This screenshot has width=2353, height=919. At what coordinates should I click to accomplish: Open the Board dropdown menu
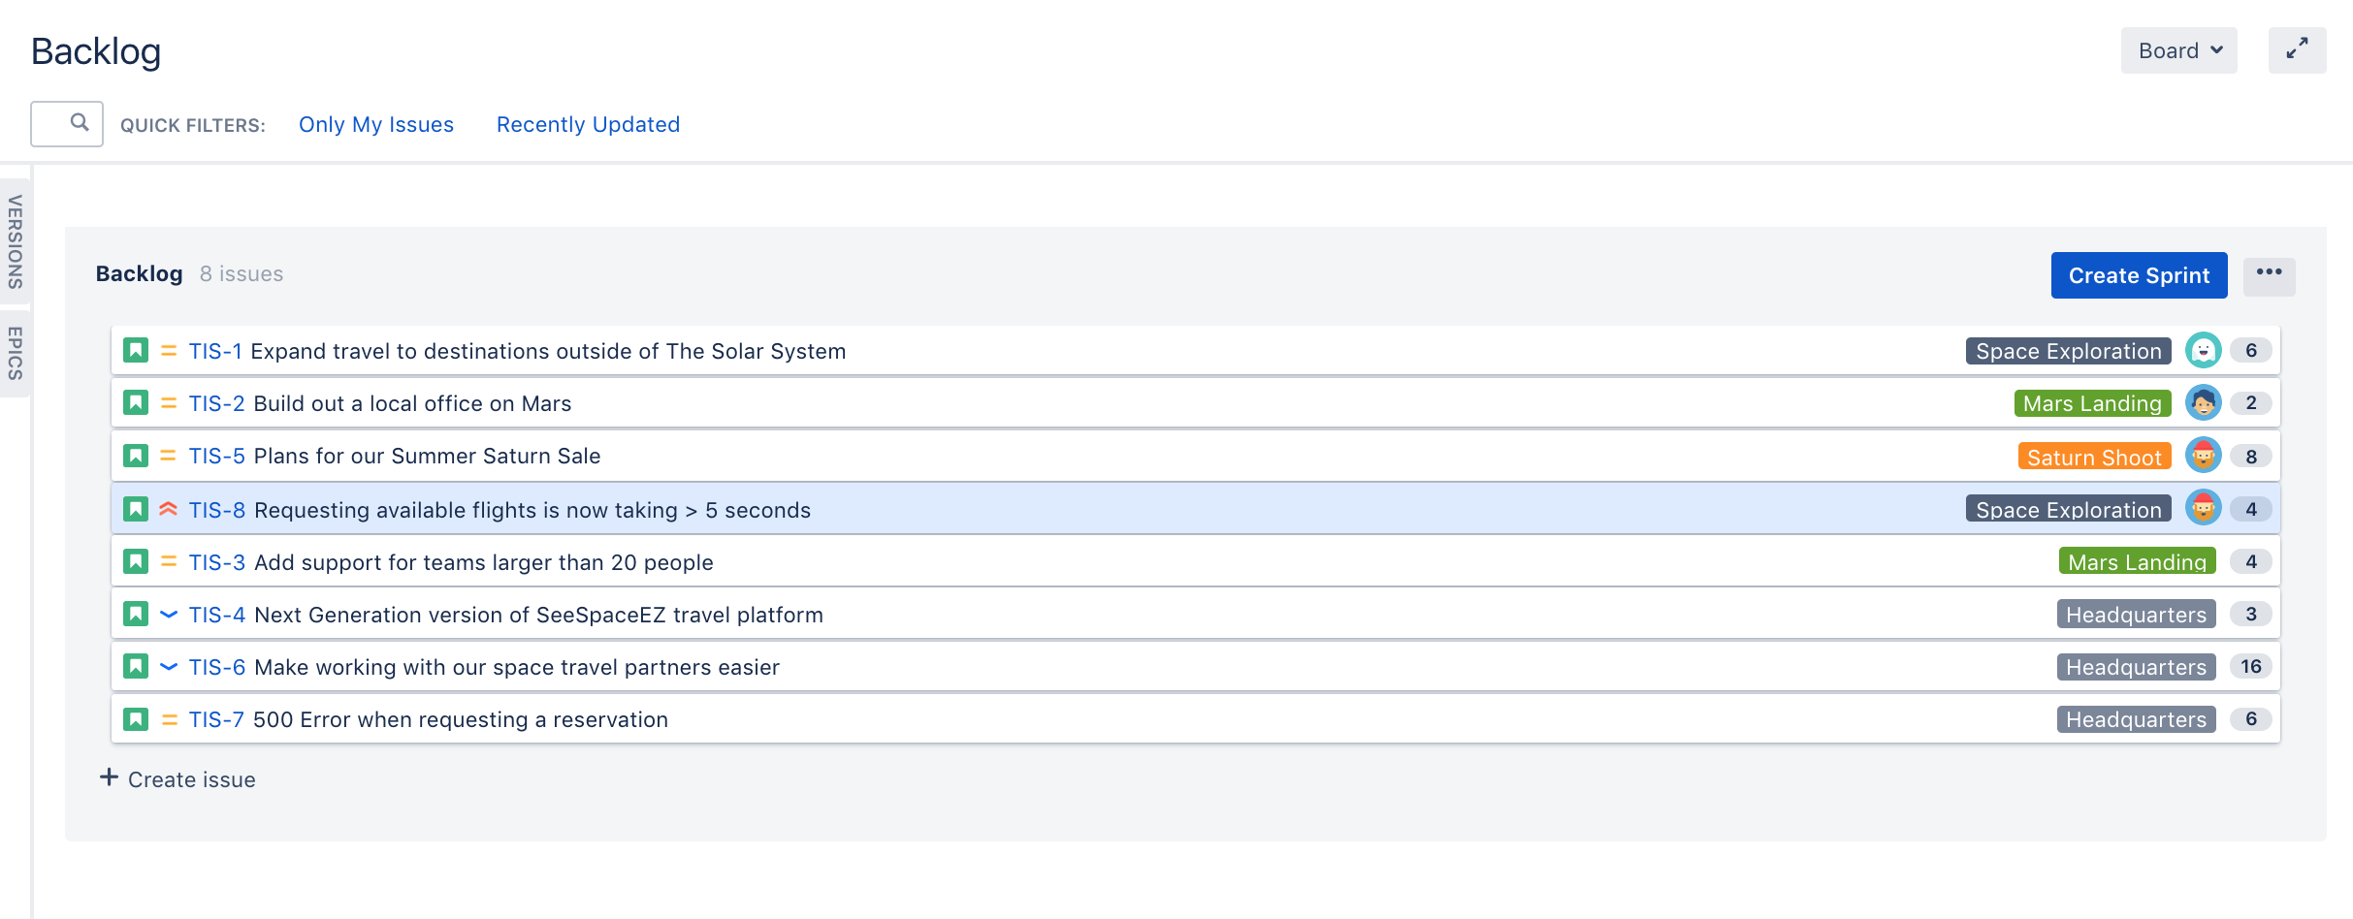click(x=2178, y=50)
